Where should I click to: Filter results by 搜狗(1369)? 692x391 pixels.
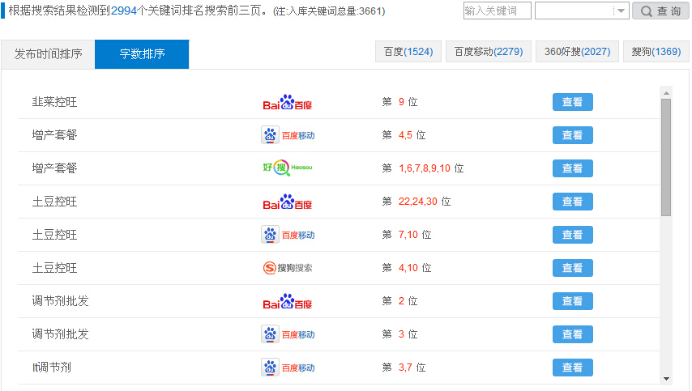pyautogui.click(x=656, y=52)
